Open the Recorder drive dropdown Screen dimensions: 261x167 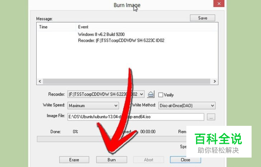click(x=106, y=94)
